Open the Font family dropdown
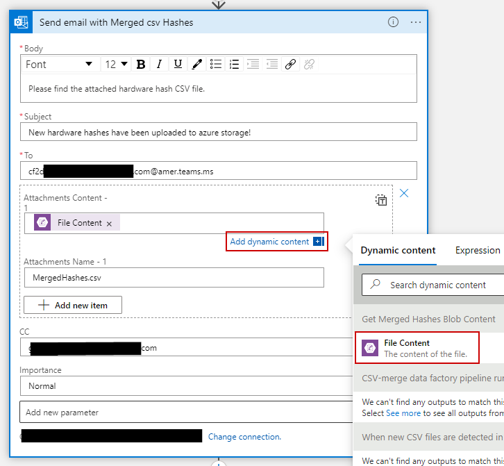The width and height of the screenshot is (504, 466). click(x=59, y=65)
